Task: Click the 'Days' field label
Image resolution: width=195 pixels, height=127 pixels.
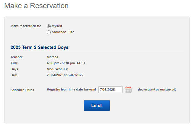Action: [x=14, y=69]
